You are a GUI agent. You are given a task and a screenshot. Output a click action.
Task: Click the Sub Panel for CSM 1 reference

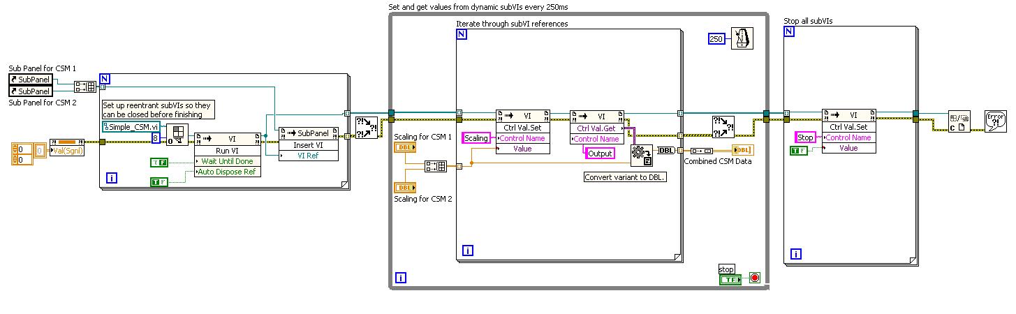30,80
